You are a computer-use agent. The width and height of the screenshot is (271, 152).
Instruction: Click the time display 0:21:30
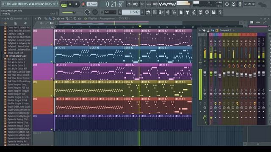(x=114, y=4)
